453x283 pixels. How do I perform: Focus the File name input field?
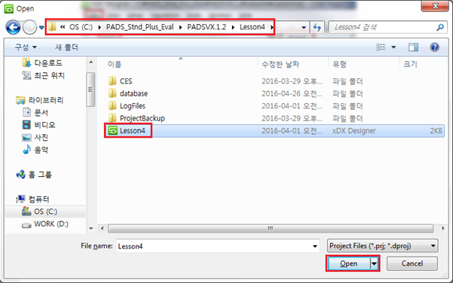pos(218,246)
